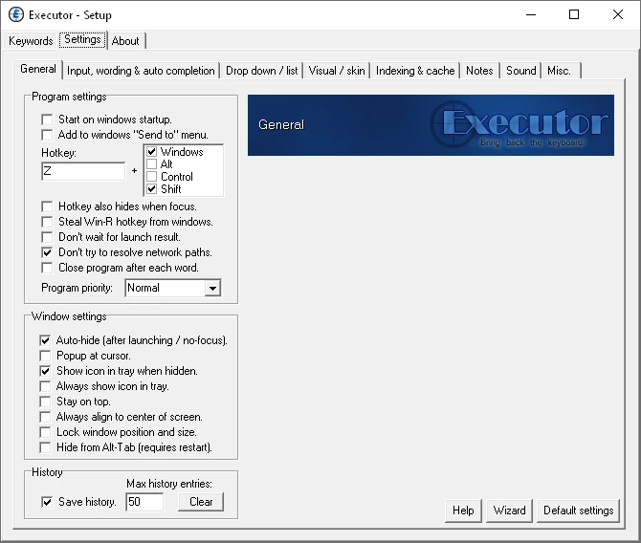Click the Executor app icon in title bar

point(15,14)
